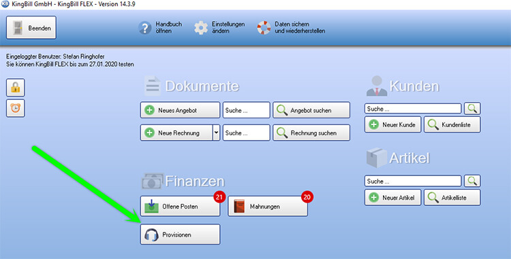Click the Kunden search magnifier icon
The image size is (511, 259).
click(472, 109)
